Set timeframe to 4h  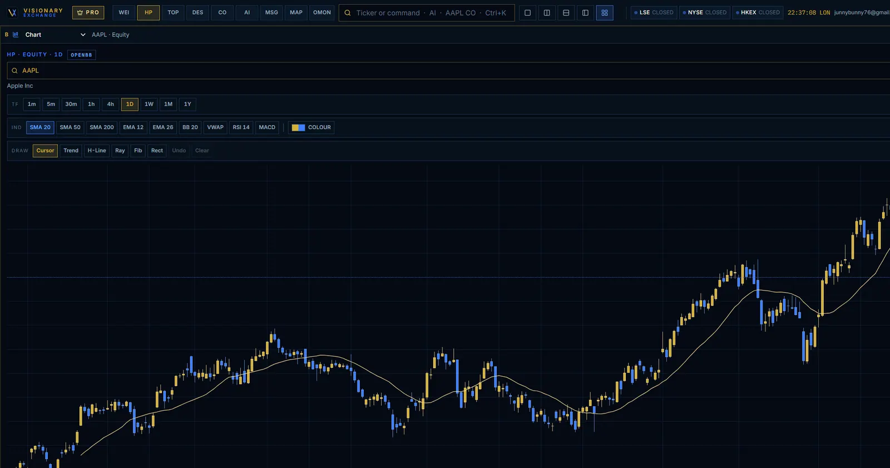point(111,104)
